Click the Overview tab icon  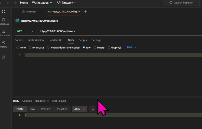point(23,12)
